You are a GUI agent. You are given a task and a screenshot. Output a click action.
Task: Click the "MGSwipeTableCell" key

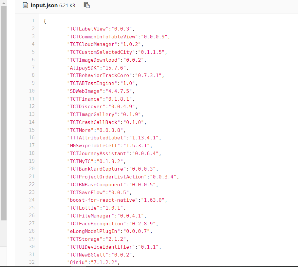[94, 146]
